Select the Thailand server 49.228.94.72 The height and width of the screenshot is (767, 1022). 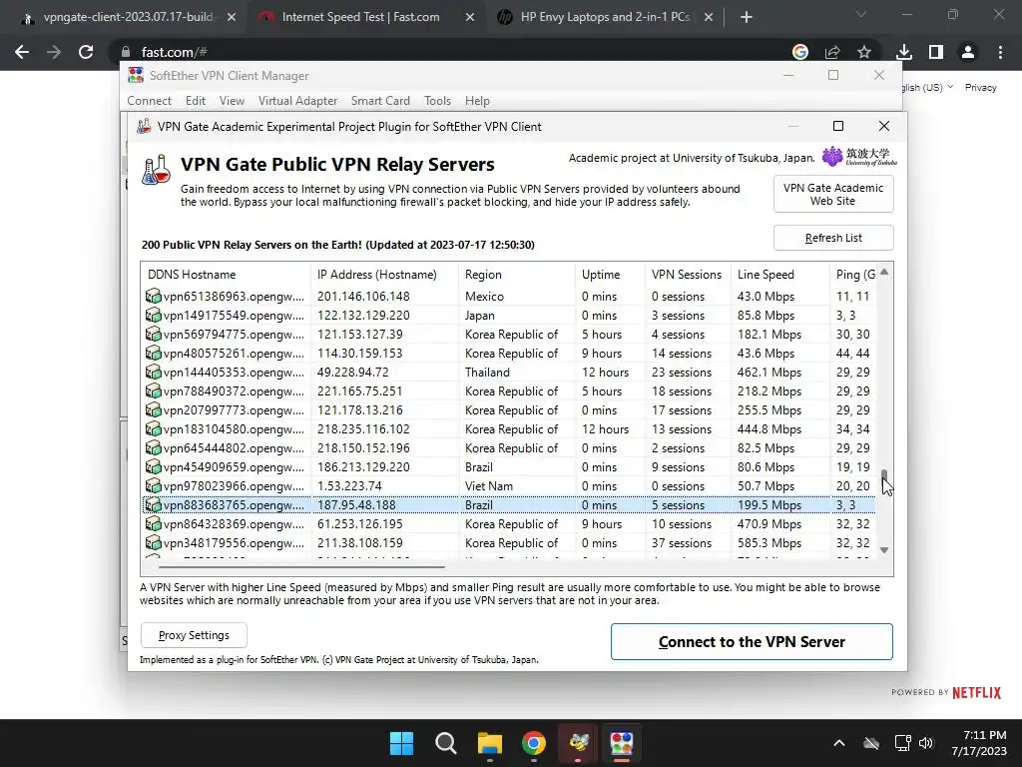[x=508, y=373]
